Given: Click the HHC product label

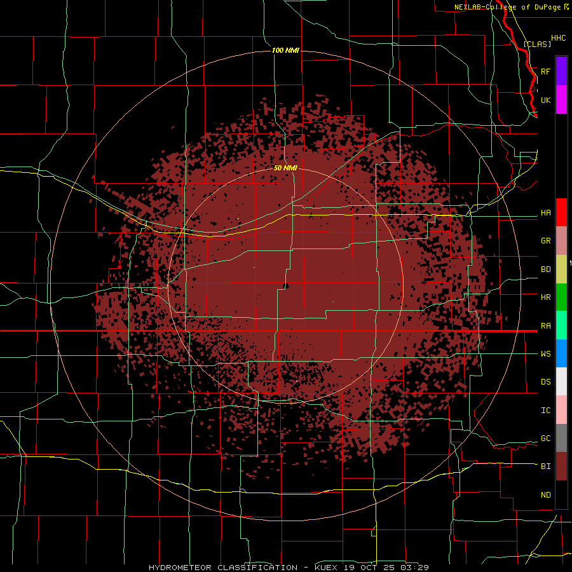Looking at the screenshot, I should pyautogui.click(x=558, y=38).
